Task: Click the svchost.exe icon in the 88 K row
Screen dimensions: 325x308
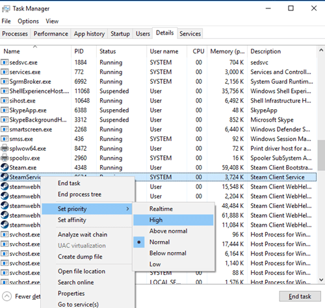Action: coord(5,272)
